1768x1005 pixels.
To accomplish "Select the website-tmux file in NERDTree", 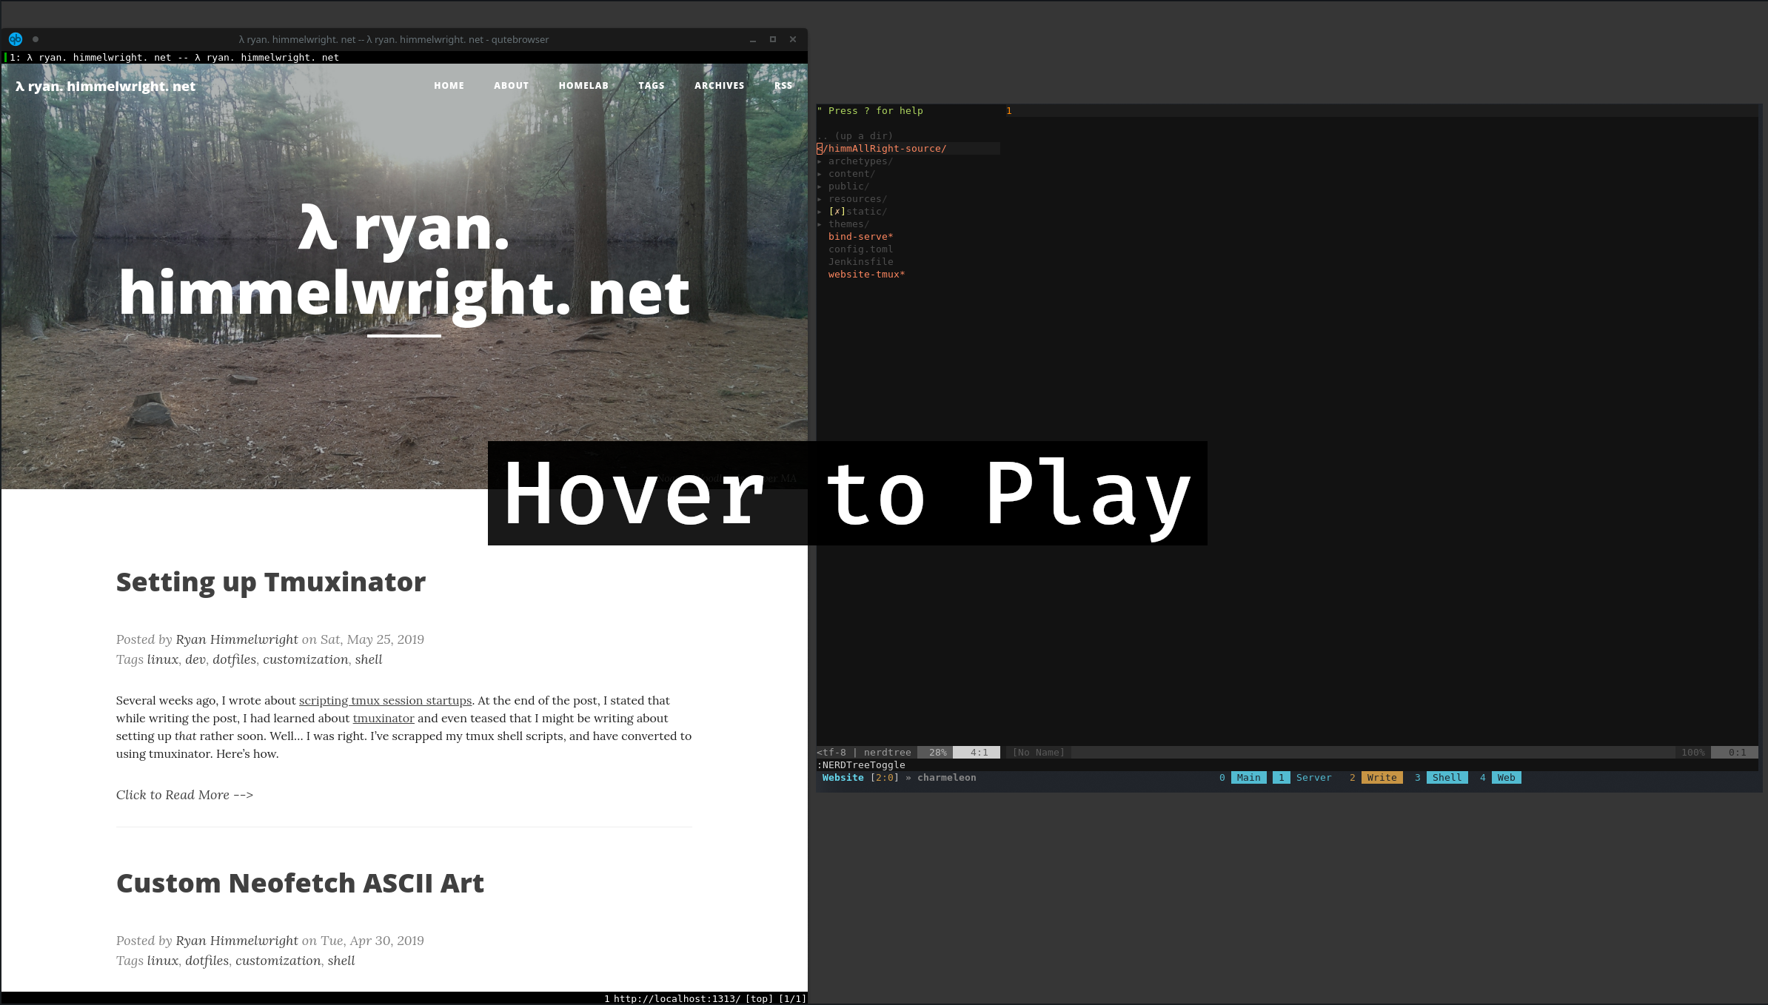I will (x=867, y=275).
